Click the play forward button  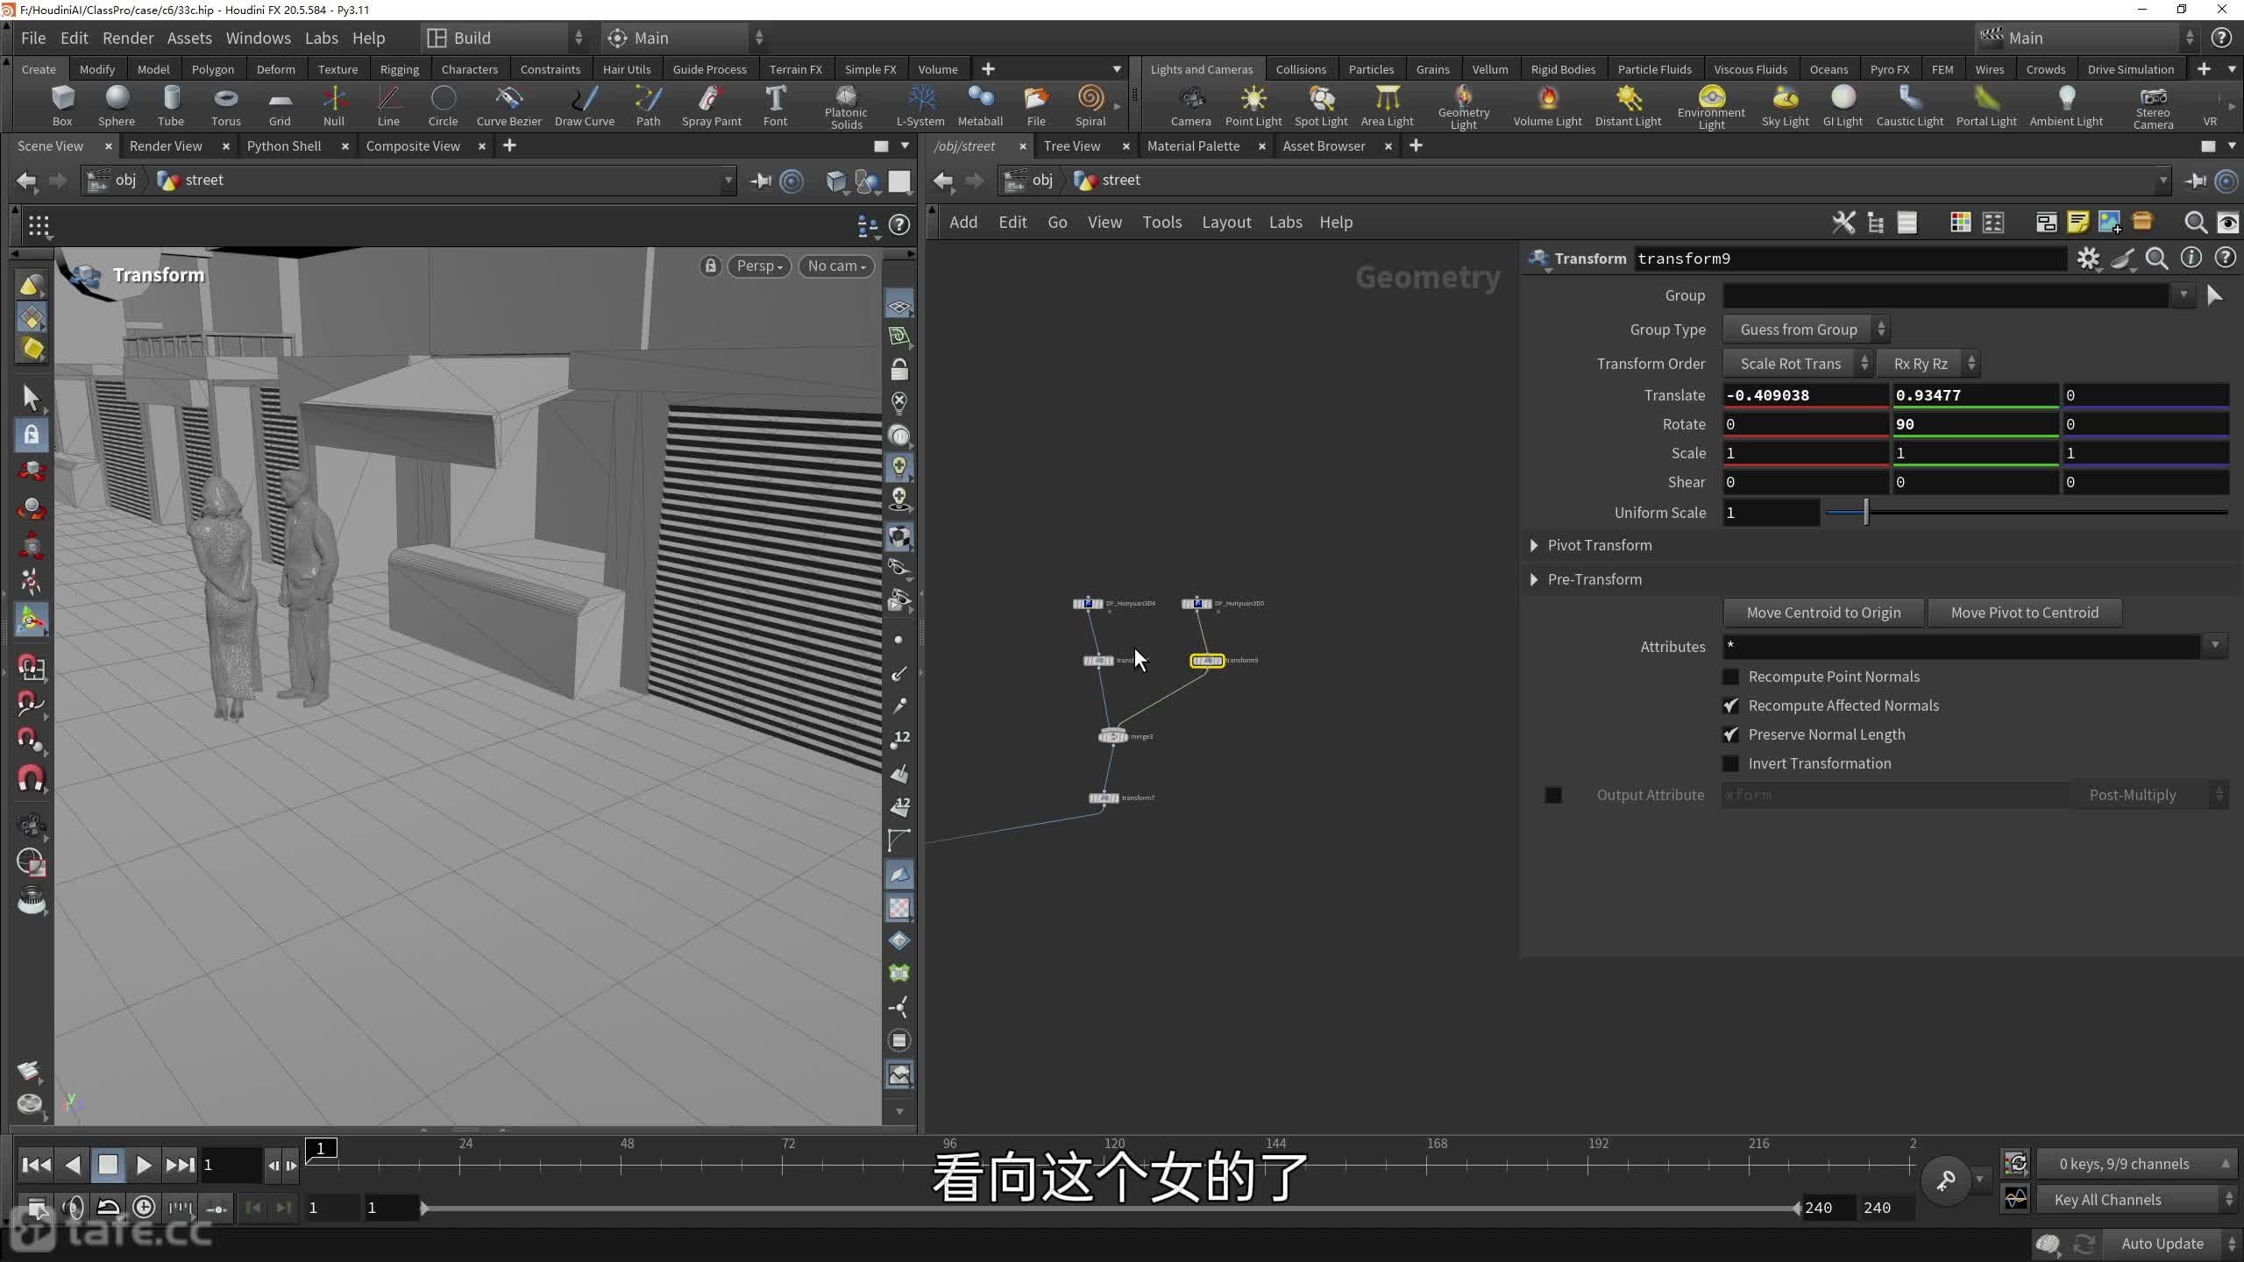coord(144,1165)
